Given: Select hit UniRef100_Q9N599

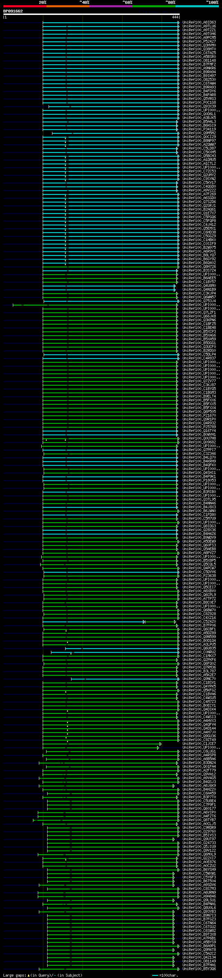Looking at the screenshot, I should [x=199, y=637].
